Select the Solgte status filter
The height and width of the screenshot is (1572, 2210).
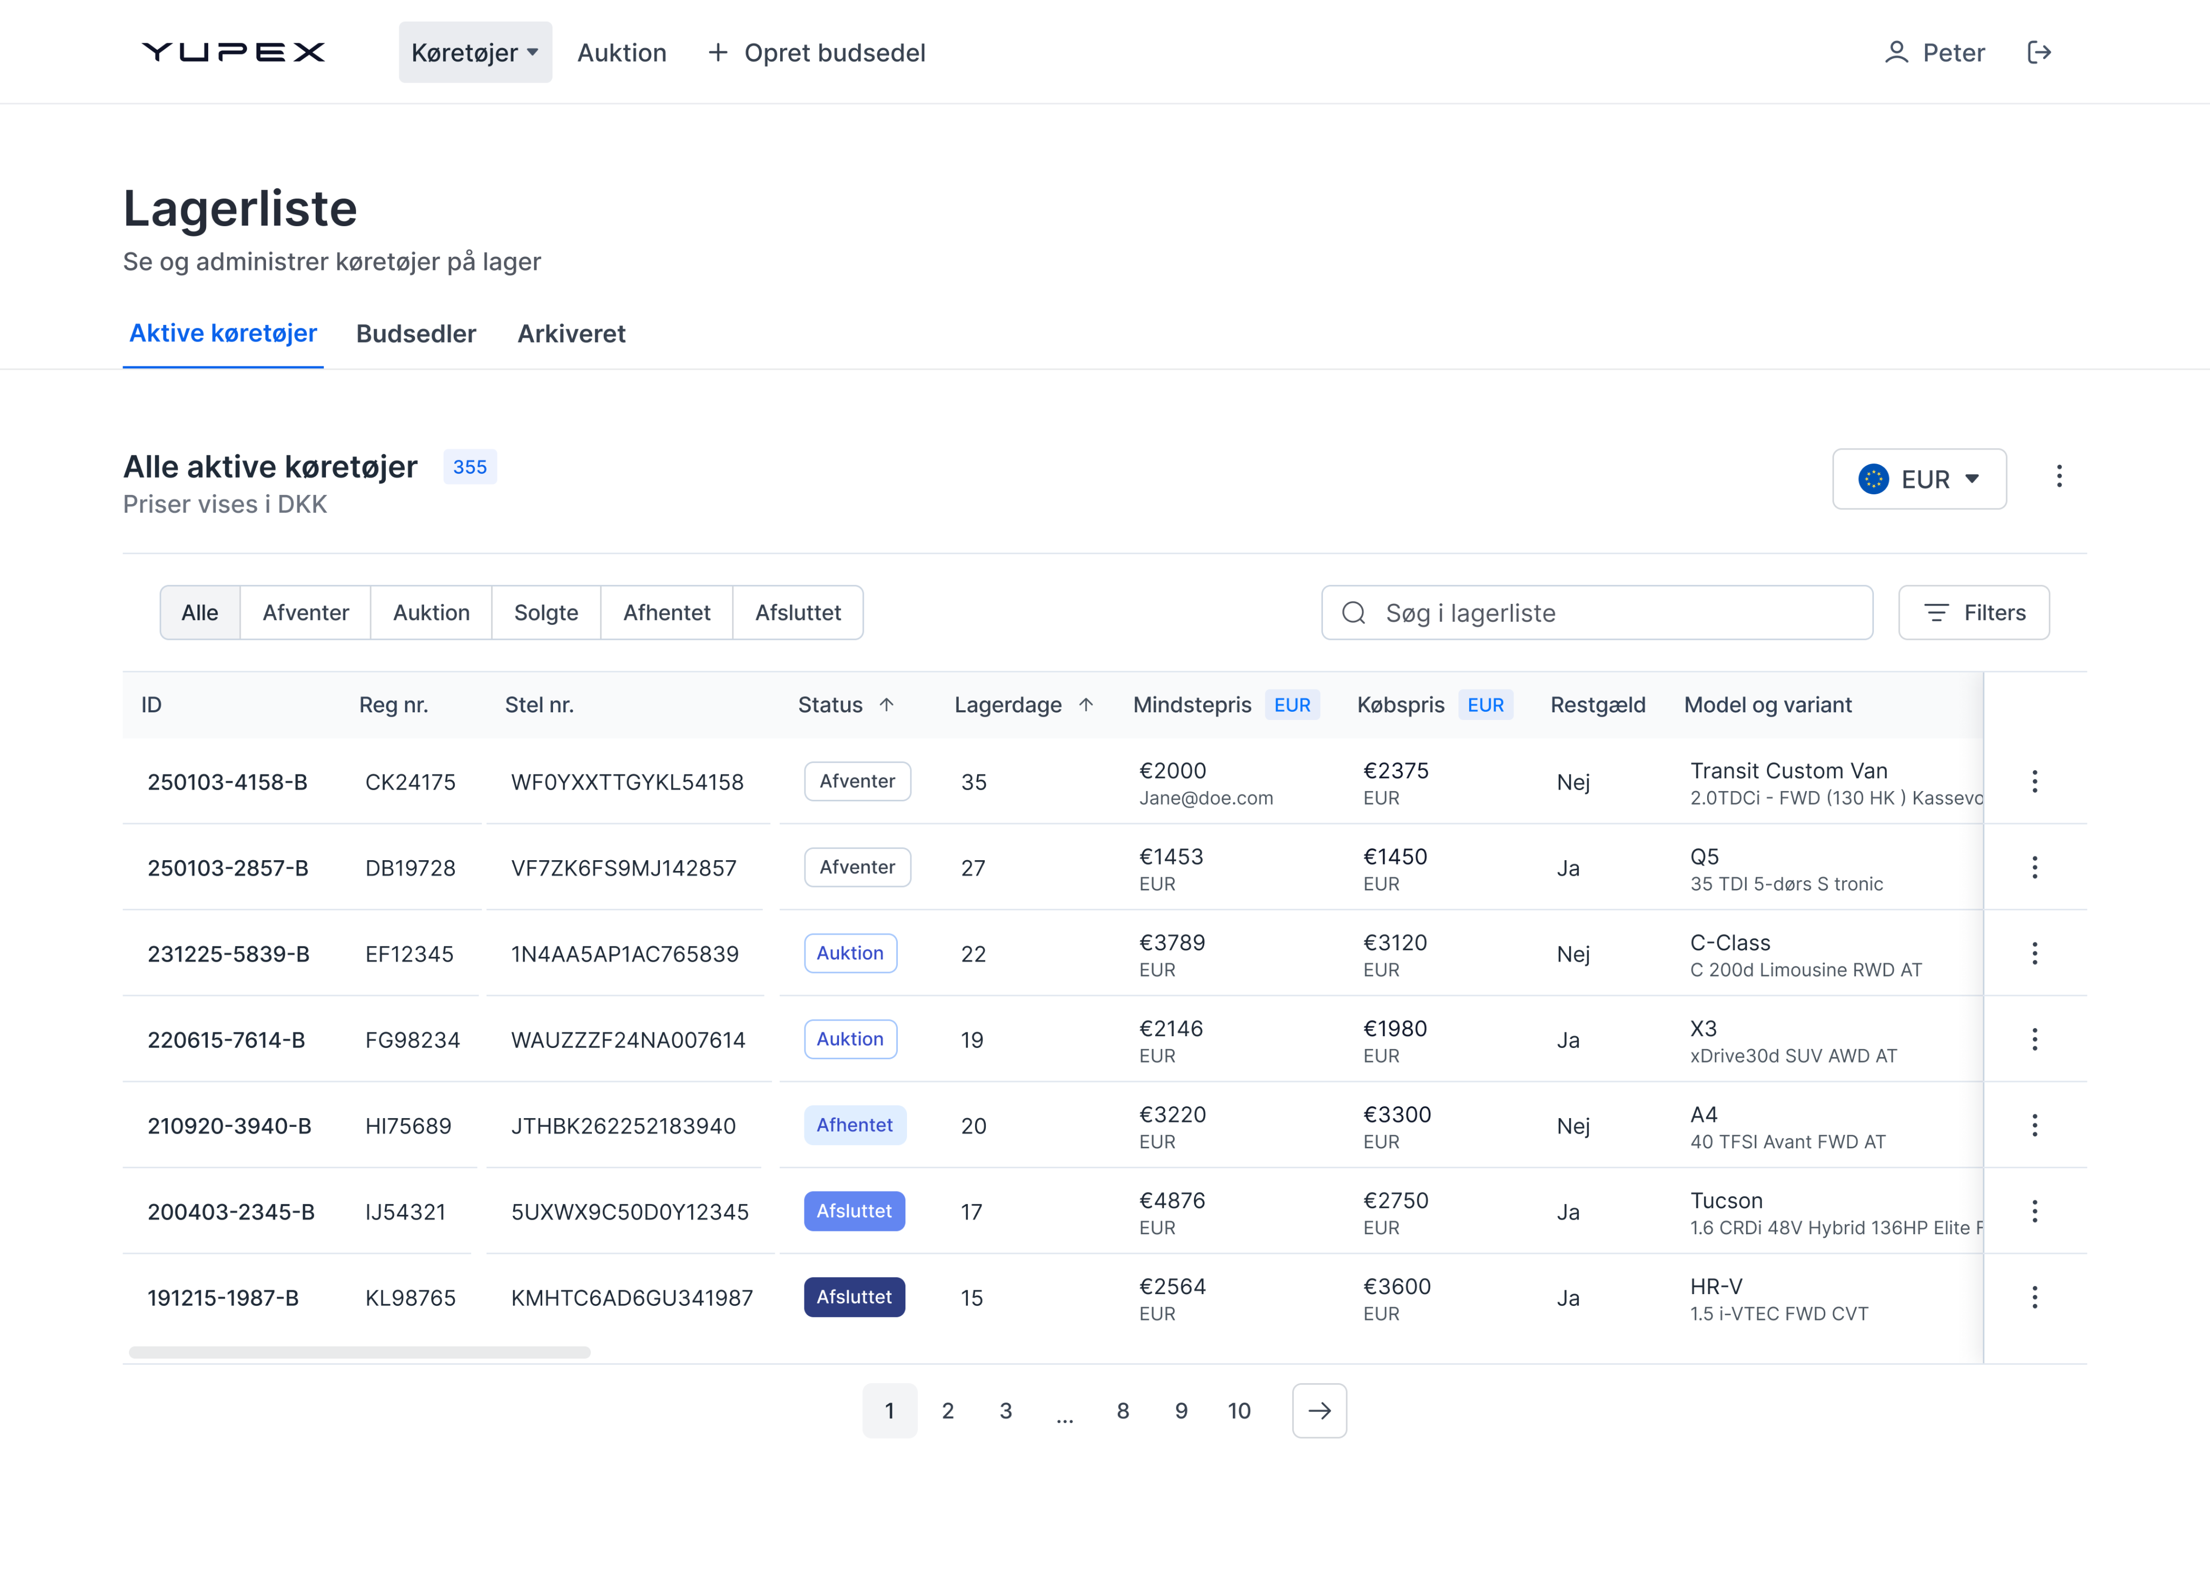545,613
